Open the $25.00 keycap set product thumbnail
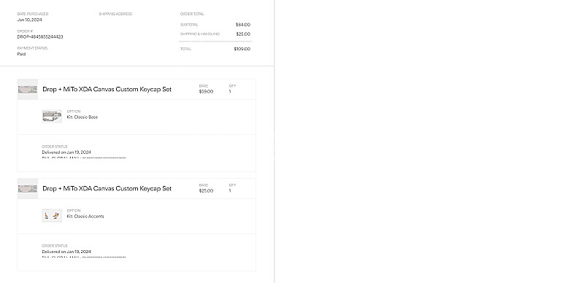 click(28, 188)
